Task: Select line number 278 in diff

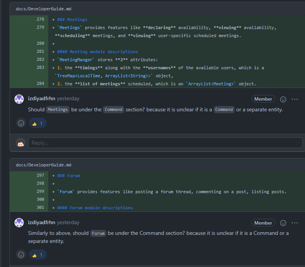Action: pos(40,19)
